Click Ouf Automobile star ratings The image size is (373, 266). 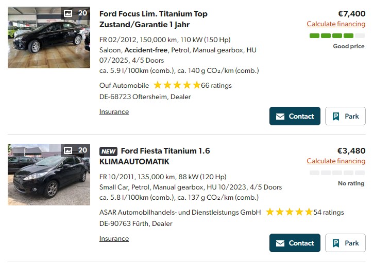tap(177, 85)
